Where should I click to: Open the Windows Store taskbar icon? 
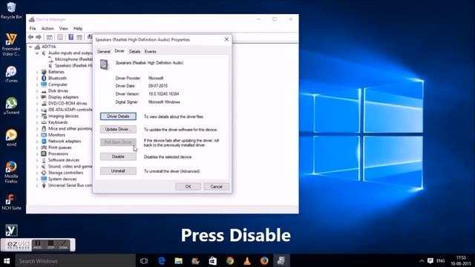pos(213,260)
